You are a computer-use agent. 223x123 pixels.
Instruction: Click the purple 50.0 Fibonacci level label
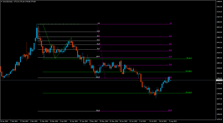(x=170, y=50)
